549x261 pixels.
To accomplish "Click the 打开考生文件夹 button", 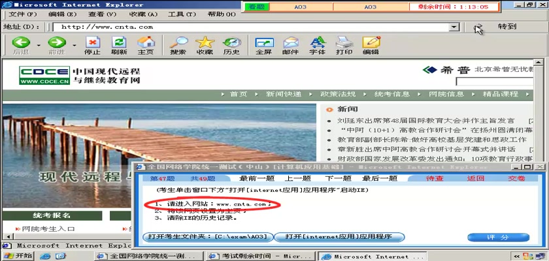I will point(208,237).
